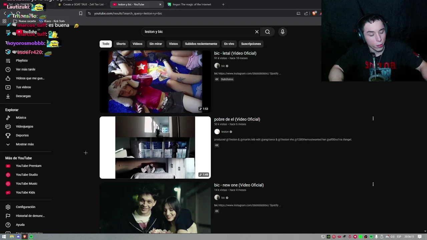427x240 pixels.
Task: Play the bic - letal thumbnail
Action: [x=155, y=82]
